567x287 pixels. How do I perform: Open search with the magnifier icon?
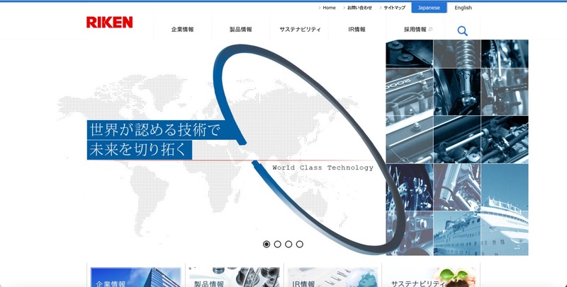coord(462,30)
